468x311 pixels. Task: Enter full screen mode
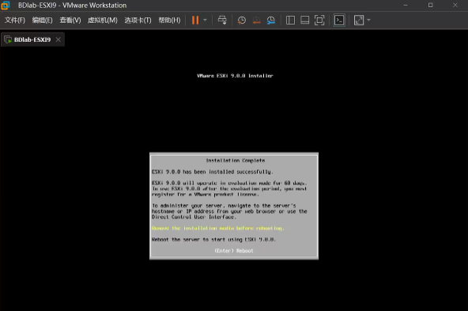point(319,21)
